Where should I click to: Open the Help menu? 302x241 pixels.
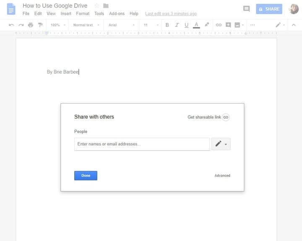tap(134, 14)
